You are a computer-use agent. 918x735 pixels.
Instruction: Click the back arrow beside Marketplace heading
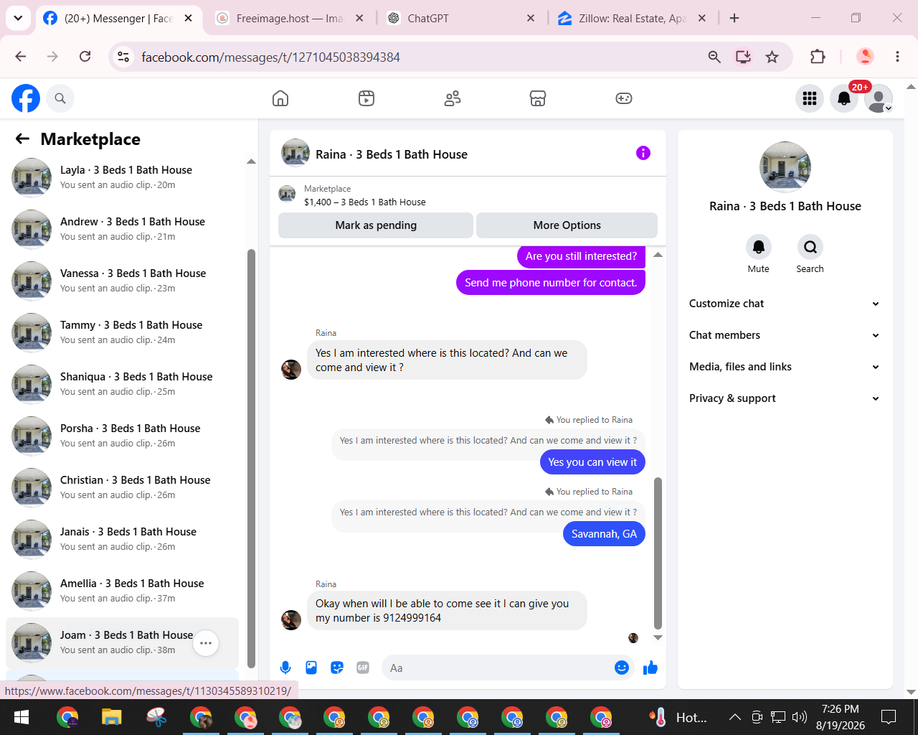point(23,139)
